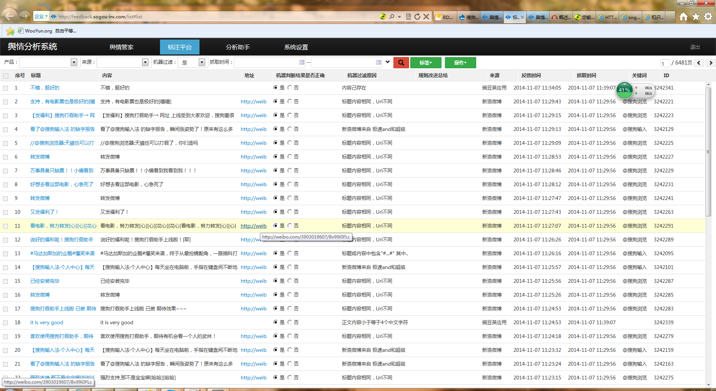The height and width of the screenshot is (391, 716).
Task: Click the refresh page icon in the address bar
Action: pos(417,16)
